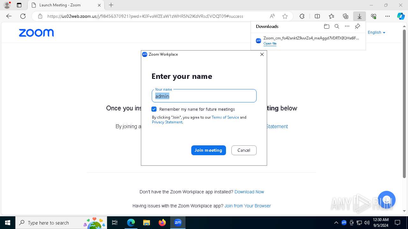Open more options in Downloads panel
The height and width of the screenshot is (229, 408).
347,26
